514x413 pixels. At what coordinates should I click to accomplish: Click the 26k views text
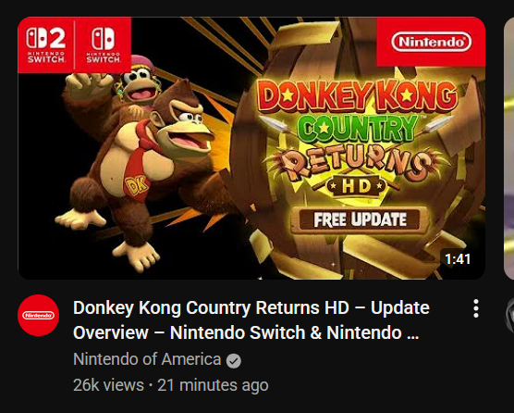(108, 385)
